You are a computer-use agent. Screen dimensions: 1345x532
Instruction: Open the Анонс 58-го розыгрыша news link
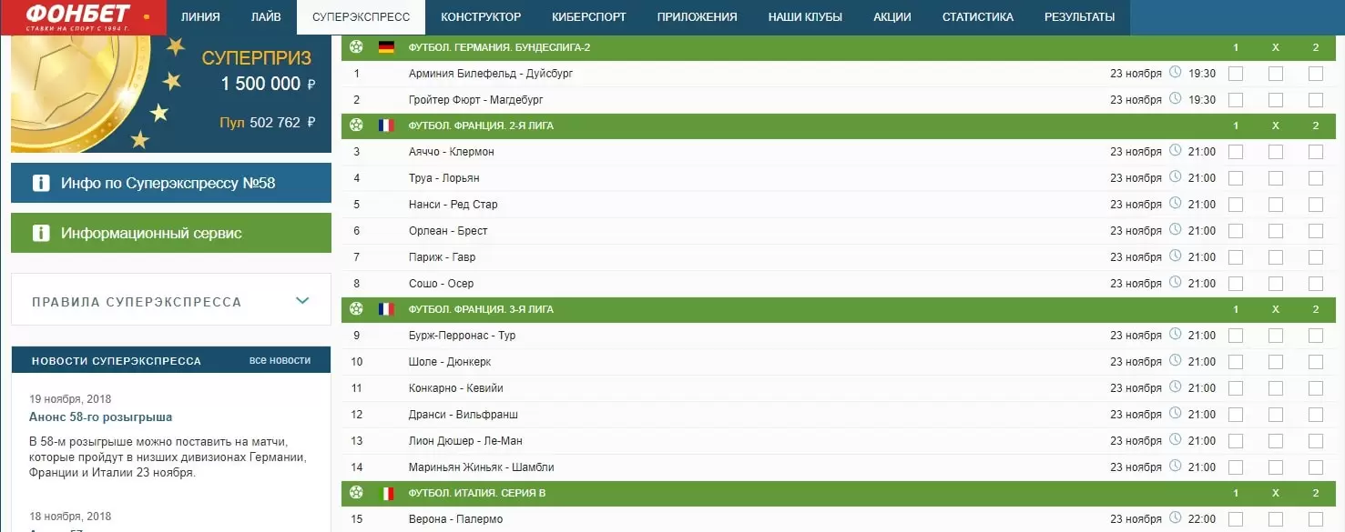[100, 417]
